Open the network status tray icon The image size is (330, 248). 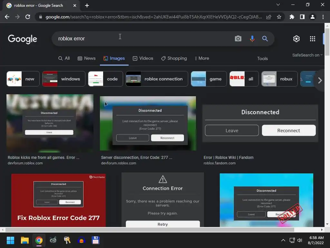[292, 240]
